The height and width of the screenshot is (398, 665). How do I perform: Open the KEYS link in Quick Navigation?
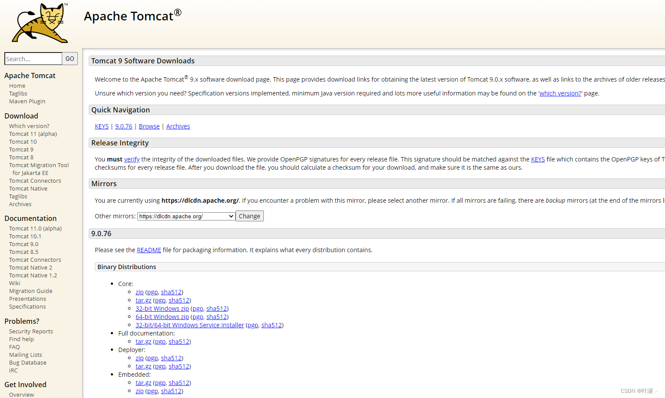click(x=101, y=126)
